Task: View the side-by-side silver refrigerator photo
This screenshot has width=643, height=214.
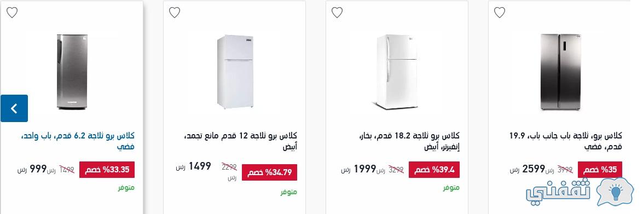Action: [x=560, y=72]
